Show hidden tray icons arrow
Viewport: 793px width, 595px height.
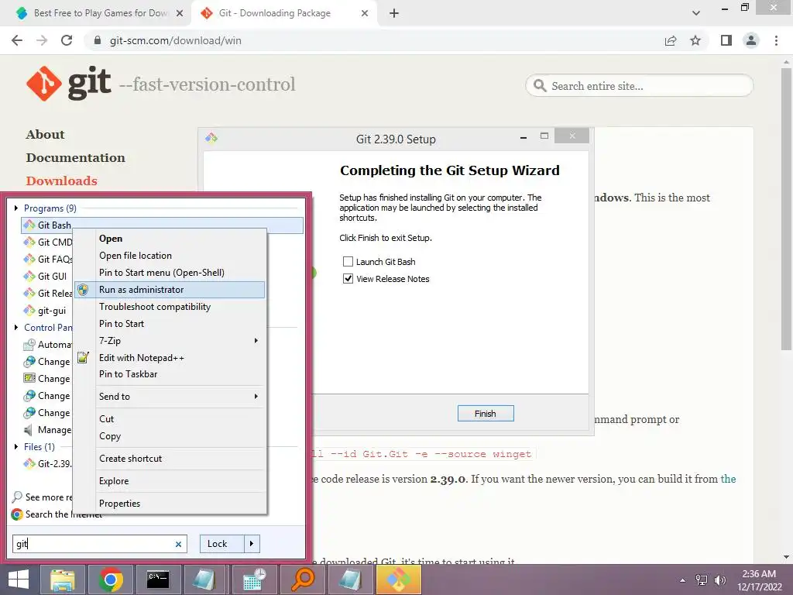click(683, 580)
